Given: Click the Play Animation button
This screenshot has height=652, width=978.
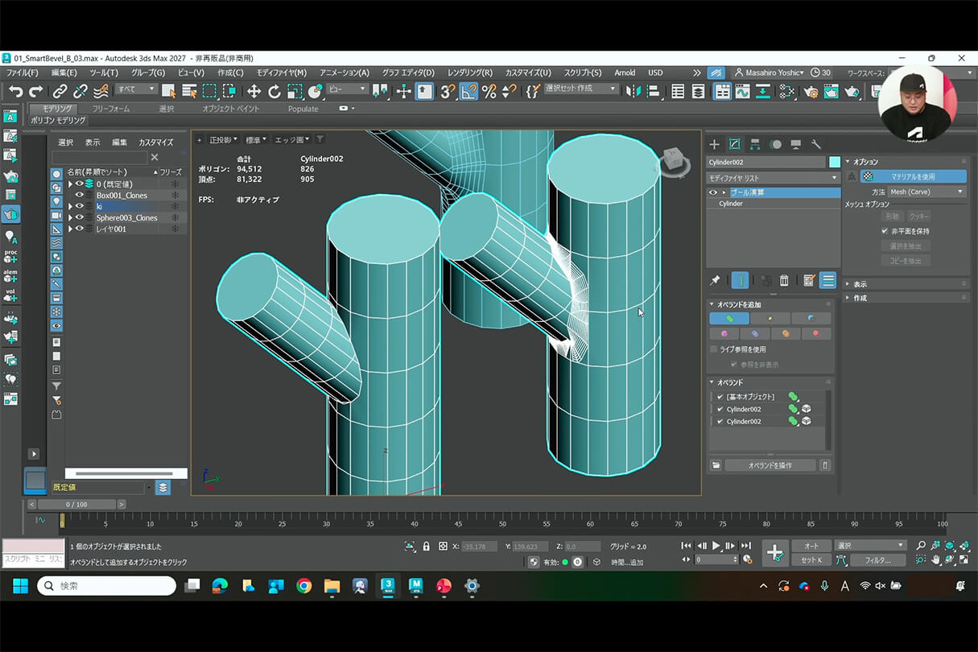Looking at the screenshot, I should coord(716,546).
